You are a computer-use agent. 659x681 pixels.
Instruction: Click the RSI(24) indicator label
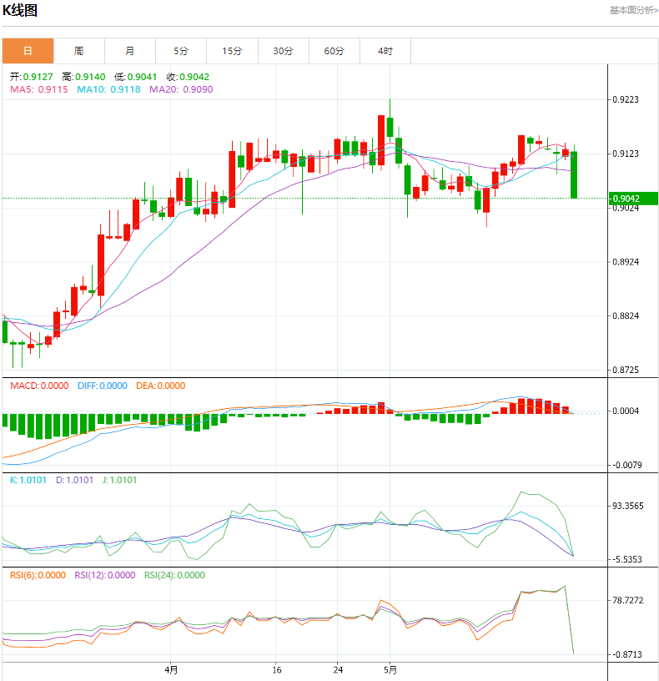(174, 575)
